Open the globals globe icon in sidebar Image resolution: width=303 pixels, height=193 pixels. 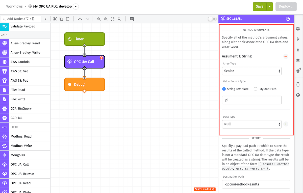pos(298,95)
